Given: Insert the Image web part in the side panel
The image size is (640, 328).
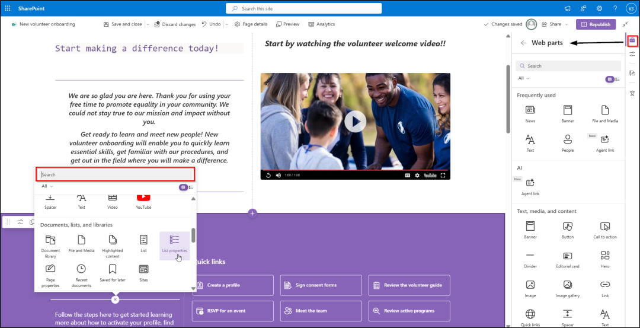Looking at the screenshot, I should 530,289.
